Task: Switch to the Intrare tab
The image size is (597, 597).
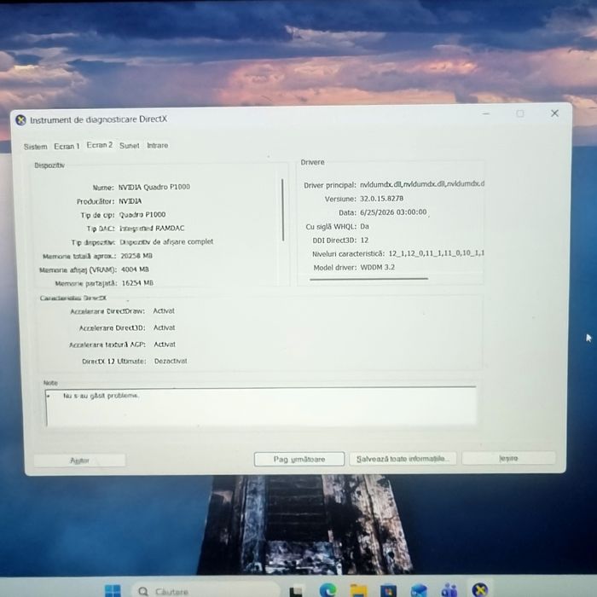Action: click(157, 146)
